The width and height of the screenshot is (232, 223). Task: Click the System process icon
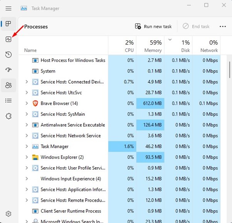coord(35,71)
